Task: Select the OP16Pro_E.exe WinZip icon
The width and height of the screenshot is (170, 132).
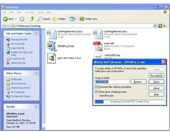Action: pos(52,46)
